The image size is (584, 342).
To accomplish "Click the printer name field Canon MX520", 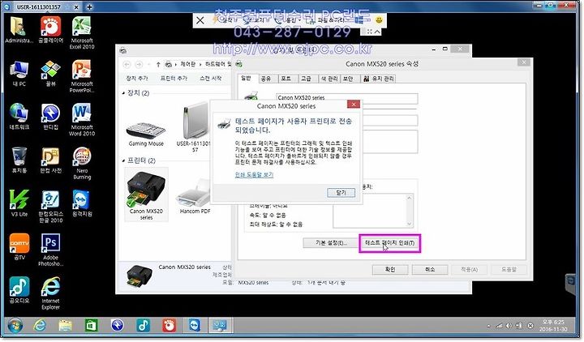I will point(347,98).
